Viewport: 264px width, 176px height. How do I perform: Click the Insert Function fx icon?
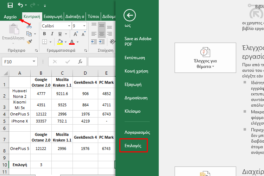(80, 62)
